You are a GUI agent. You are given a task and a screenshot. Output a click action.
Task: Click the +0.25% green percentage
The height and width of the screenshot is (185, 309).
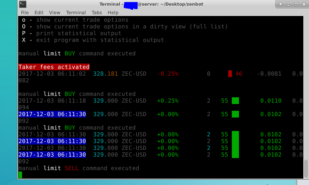(168, 101)
